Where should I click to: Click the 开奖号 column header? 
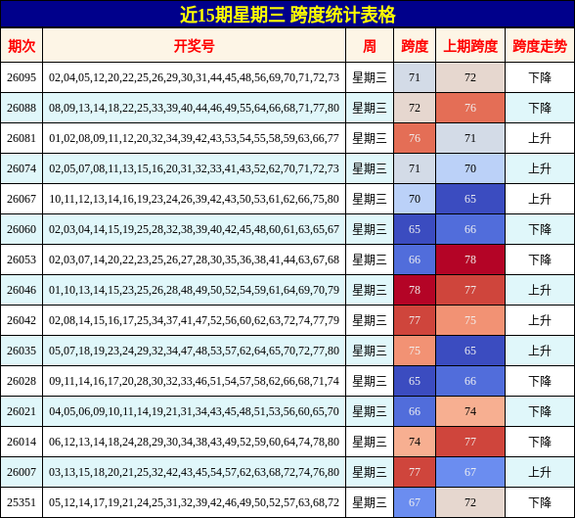194,46
